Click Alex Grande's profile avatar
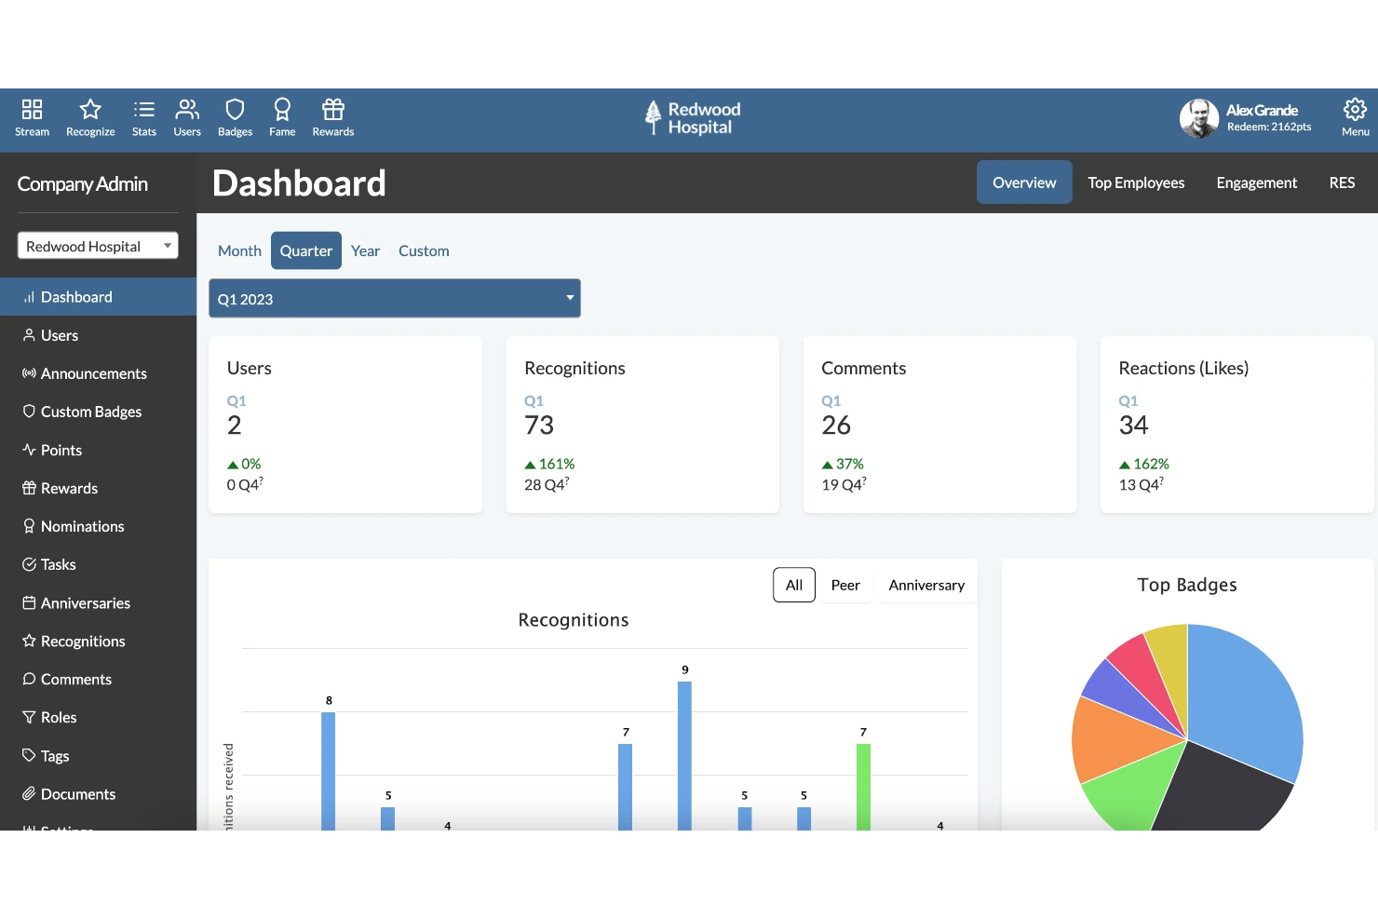1378x919 pixels. click(1198, 118)
